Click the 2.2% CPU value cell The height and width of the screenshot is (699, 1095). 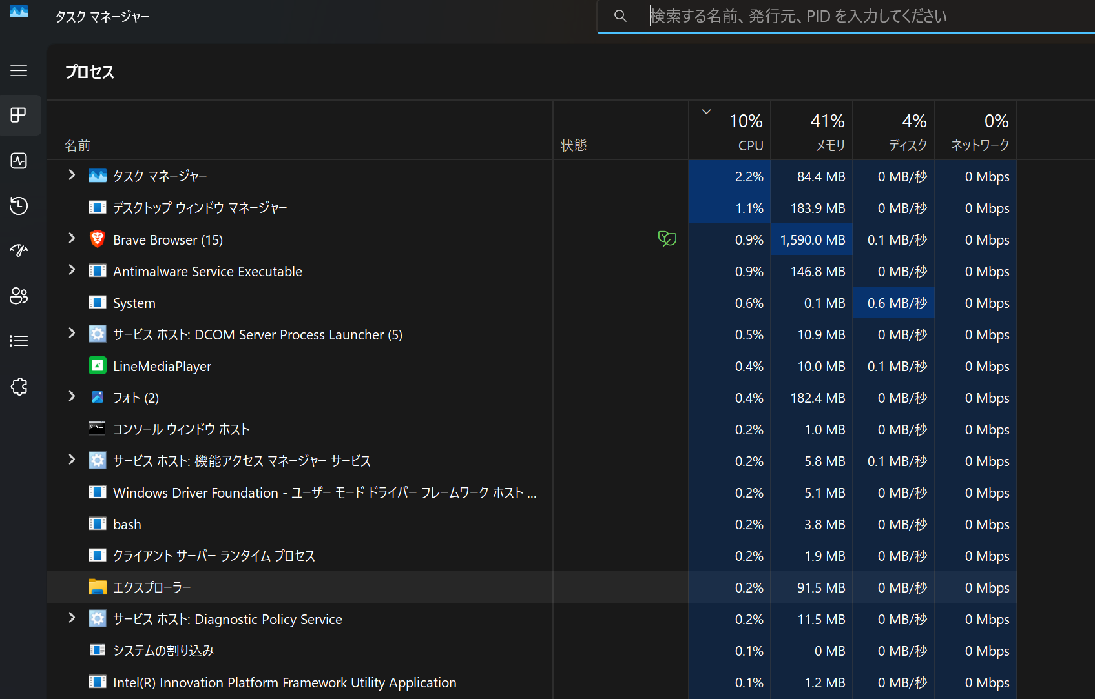[x=730, y=176]
